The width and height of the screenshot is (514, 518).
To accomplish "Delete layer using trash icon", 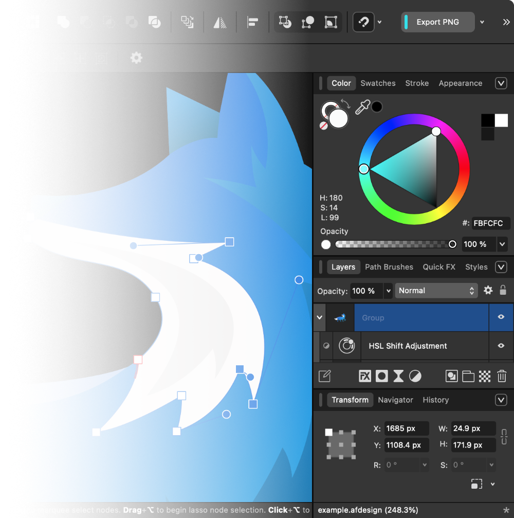I will (502, 376).
